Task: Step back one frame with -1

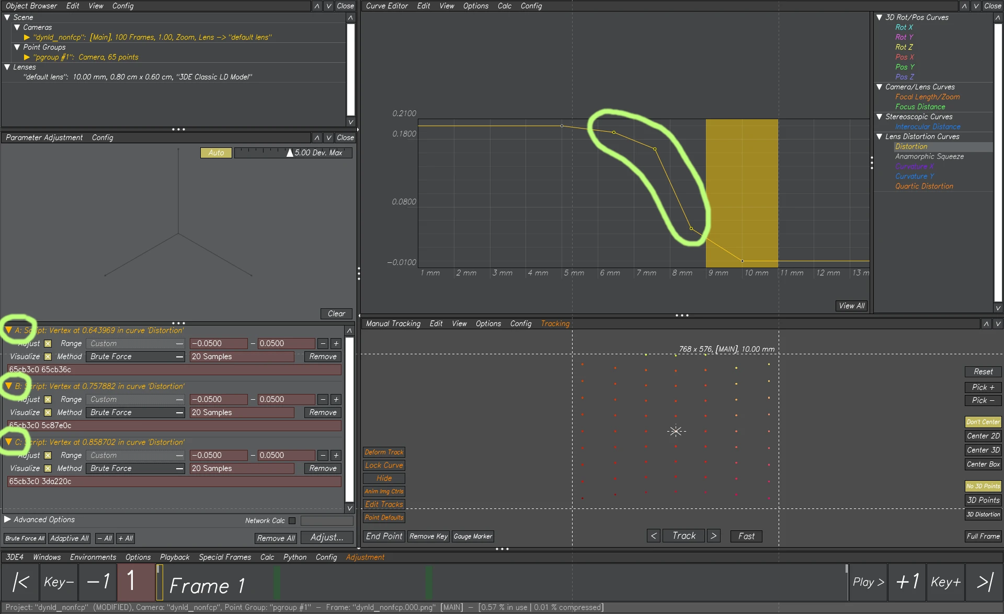Action: point(98,582)
